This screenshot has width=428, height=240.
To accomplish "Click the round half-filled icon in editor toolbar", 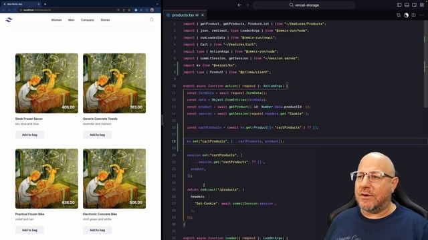I will click(406, 15).
